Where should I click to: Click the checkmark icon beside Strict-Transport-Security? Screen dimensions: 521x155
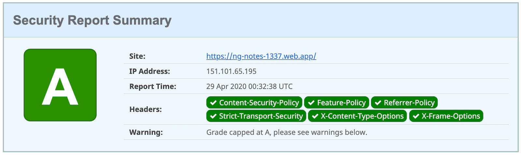[x=213, y=116]
